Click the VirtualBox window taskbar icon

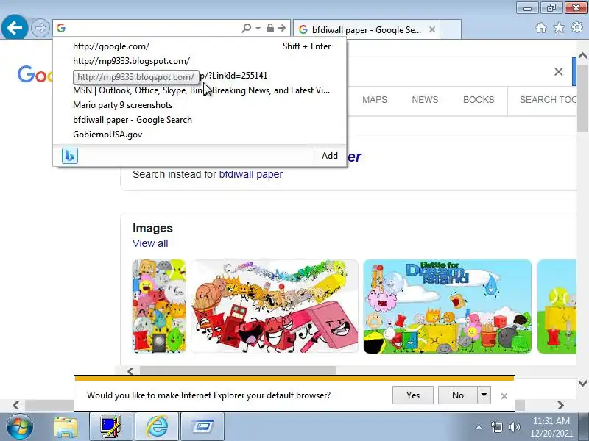coord(203,427)
